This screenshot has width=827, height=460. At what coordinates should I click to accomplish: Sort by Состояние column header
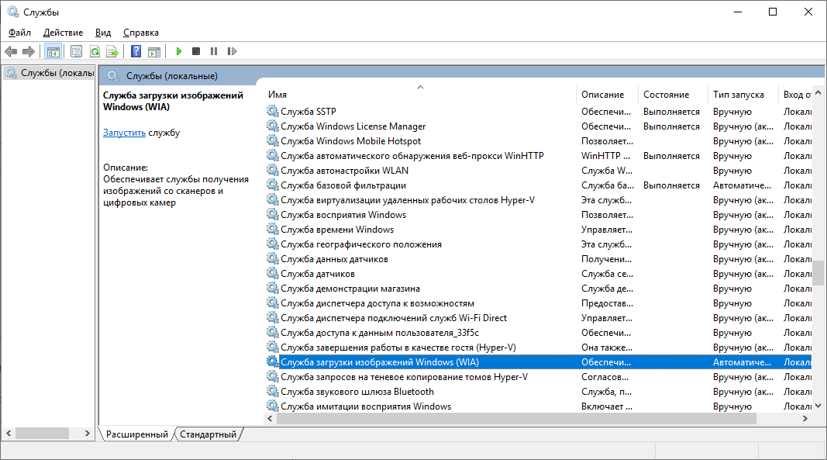672,95
